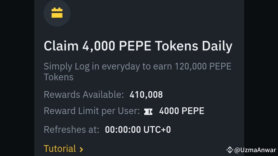Click the Claim 4,000 PEPE Tokens Daily heading

tap(138, 46)
